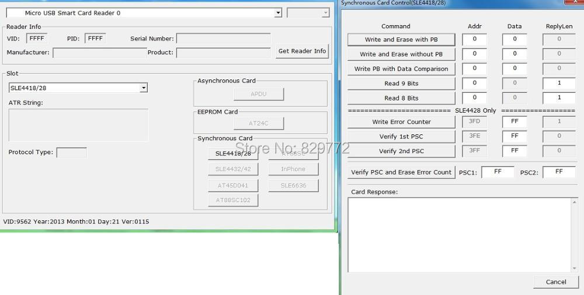Select the SLE4418/28 synchronous card button
This screenshot has width=584, height=295.
click(x=233, y=154)
